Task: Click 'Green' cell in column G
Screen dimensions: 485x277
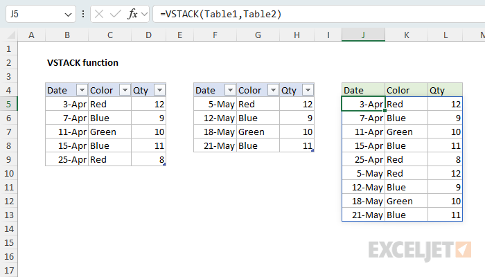Action: point(258,132)
